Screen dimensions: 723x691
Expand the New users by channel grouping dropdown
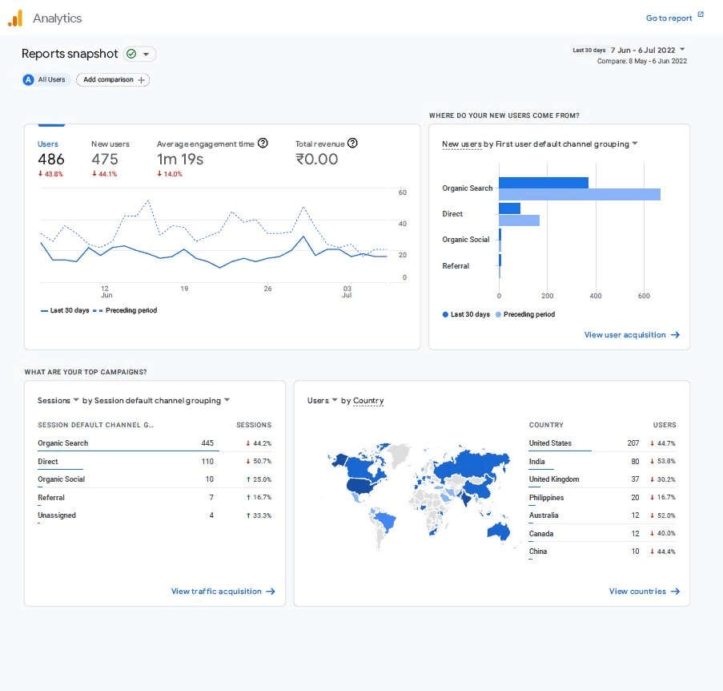pyautogui.click(x=634, y=144)
